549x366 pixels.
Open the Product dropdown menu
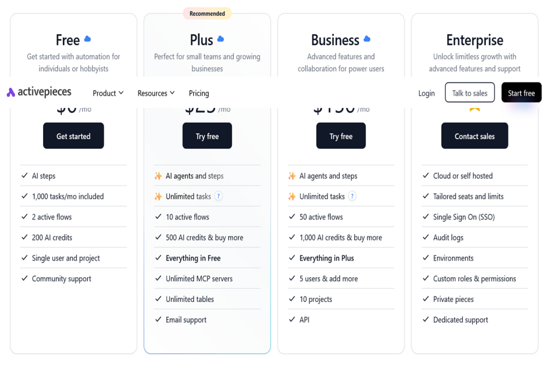tap(108, 93)
